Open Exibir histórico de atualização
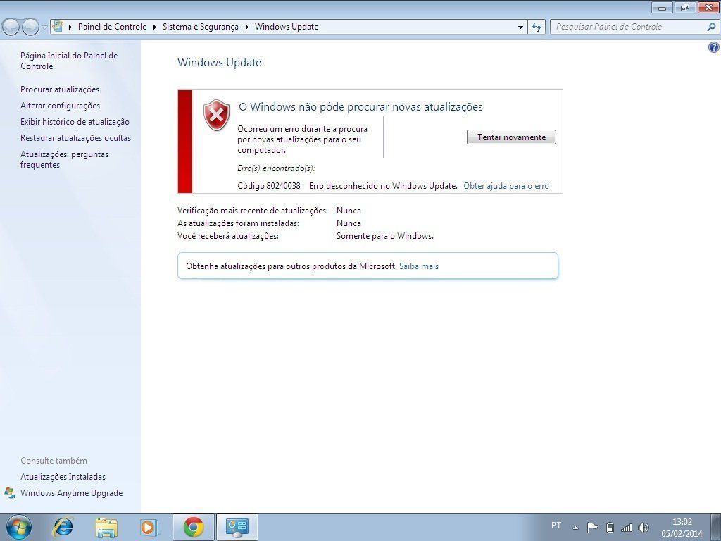Screen dimensions: 721x541 coord(75,122)
